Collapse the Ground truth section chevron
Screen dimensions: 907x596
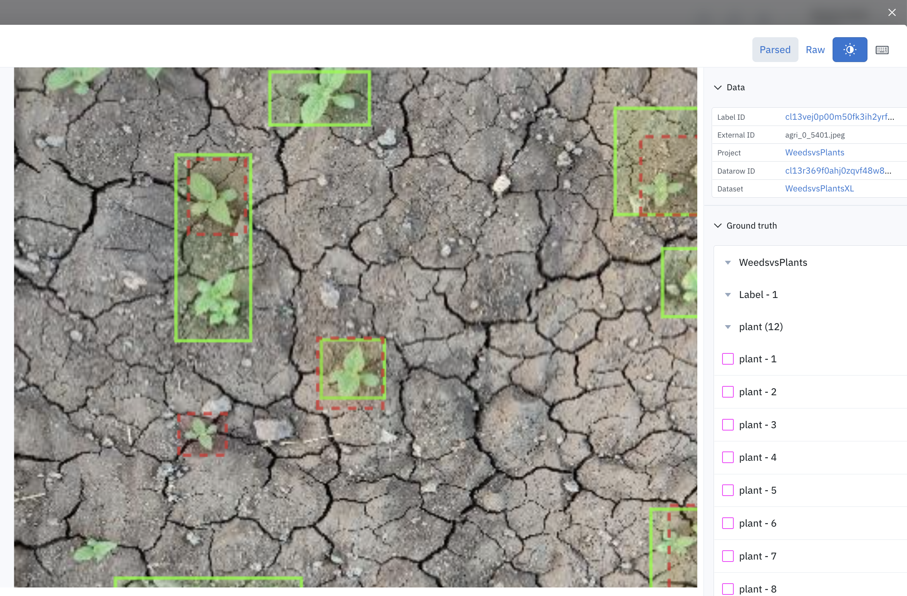pos(718,226)
